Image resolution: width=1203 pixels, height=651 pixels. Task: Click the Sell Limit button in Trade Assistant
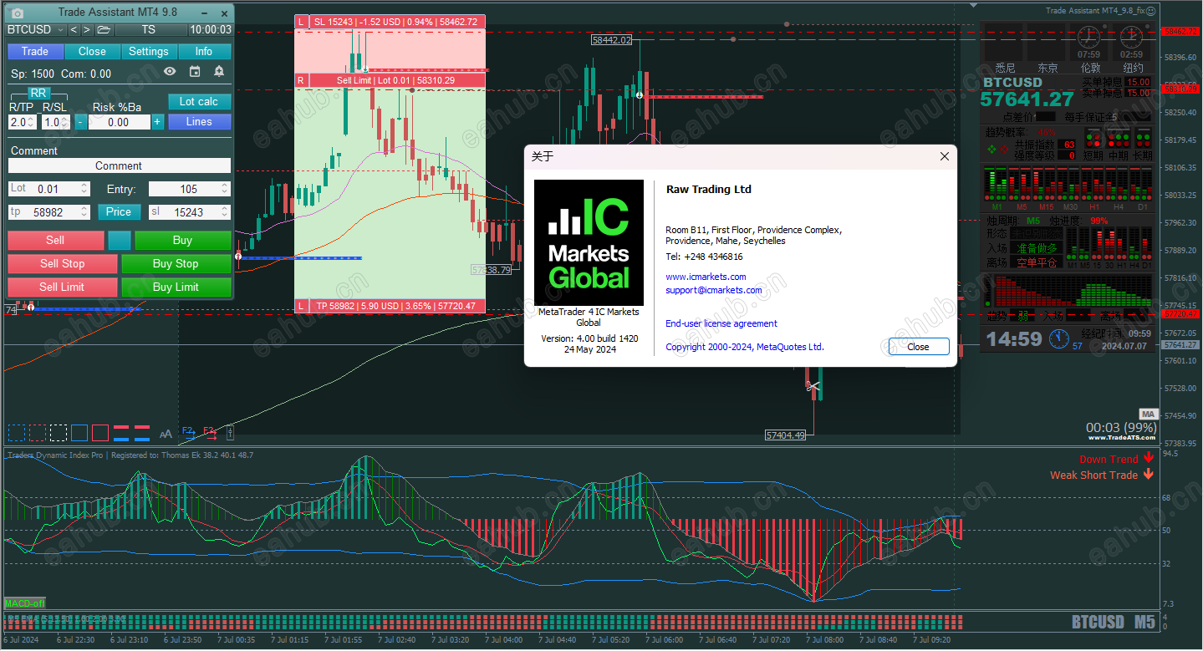coord(63,287)
